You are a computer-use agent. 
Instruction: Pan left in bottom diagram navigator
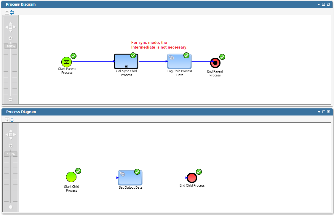[7, 134]
